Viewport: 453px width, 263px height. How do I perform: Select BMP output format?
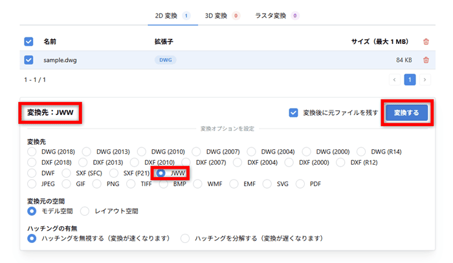coord(164,184)
